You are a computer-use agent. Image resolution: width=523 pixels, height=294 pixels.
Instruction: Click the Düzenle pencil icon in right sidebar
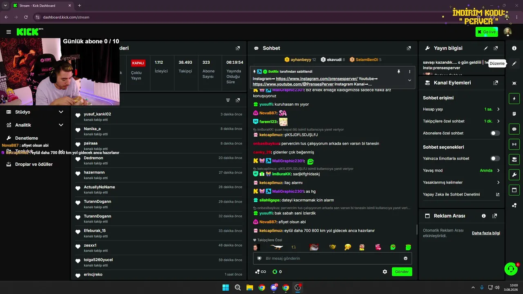(514, 63)
